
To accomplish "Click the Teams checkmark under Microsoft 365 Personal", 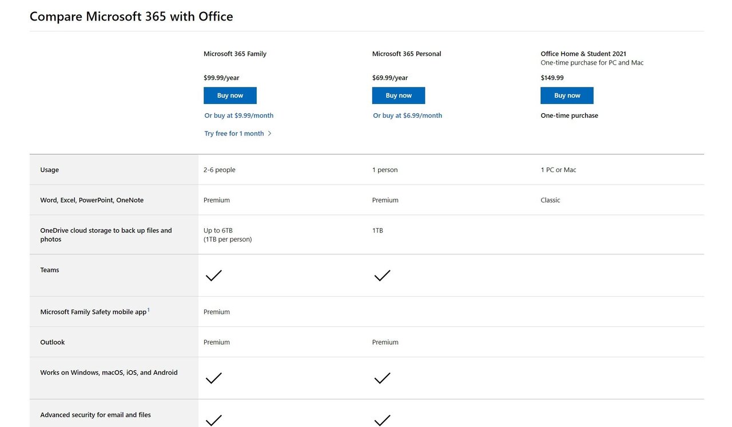I will pyautogui.click(x=382, y=276).
